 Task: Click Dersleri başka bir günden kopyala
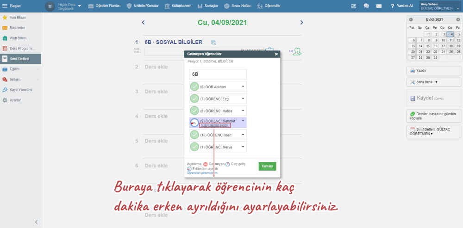pyautogui.click(x=434, y=116)
